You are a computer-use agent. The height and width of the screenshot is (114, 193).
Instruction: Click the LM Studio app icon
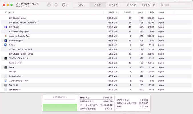[6, 27]
